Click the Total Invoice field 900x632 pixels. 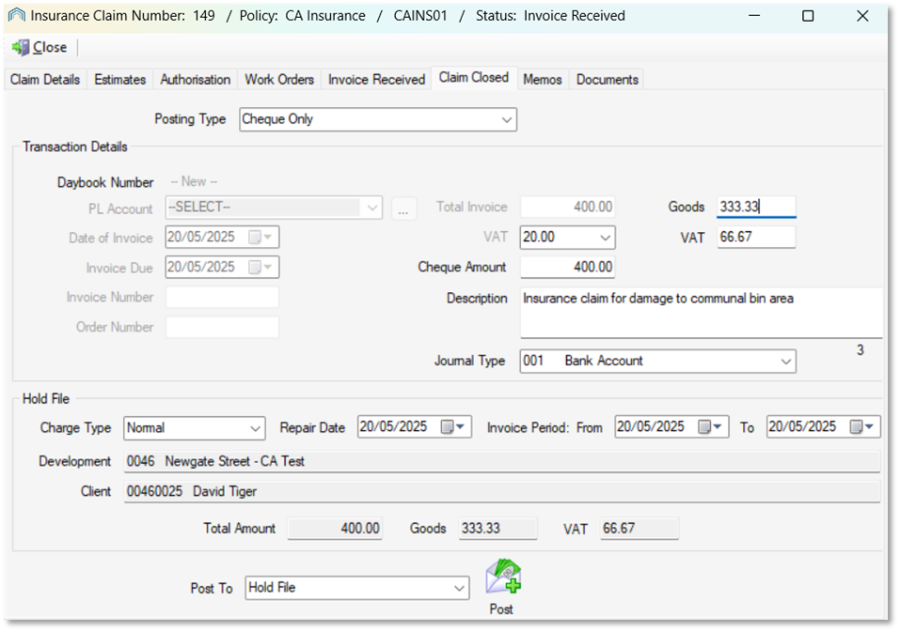click(567, 207)
